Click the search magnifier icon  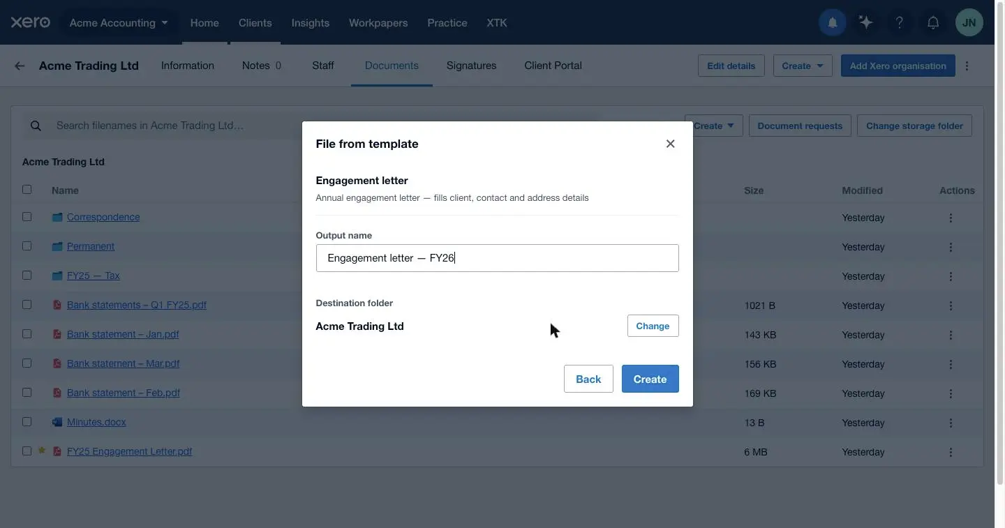[x=36, y=126]
